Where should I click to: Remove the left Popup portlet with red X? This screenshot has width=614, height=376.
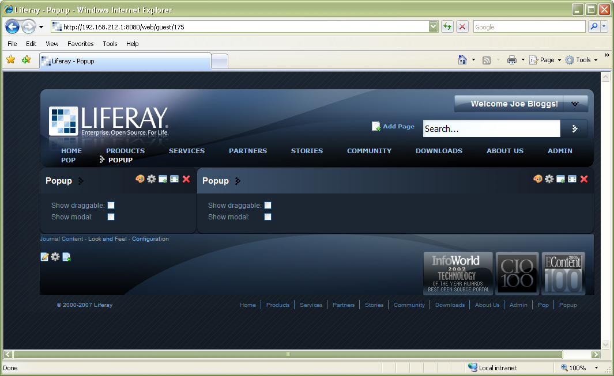click(186, 179)
